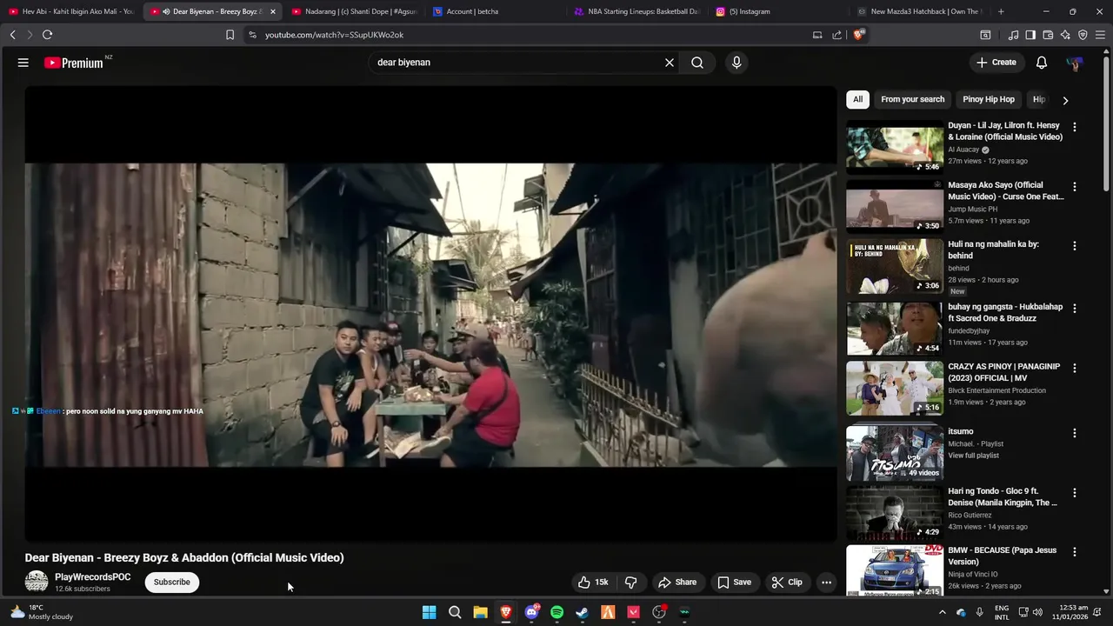Viewport: 1113px width, 626px height.
Task: Open the browser share icon
Action: 836,35
